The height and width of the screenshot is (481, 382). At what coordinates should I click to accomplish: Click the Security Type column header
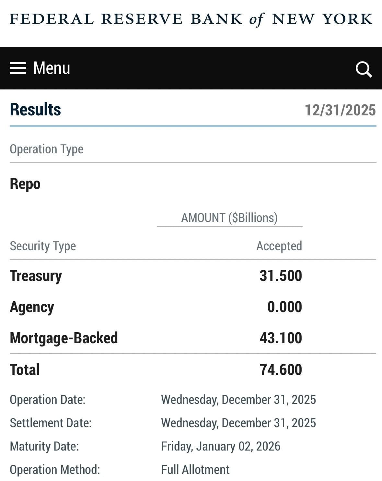click(43, 246)
